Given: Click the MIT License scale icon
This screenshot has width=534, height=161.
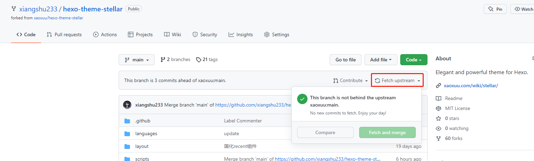Looking at the screenshot, I should click(439, 108).
